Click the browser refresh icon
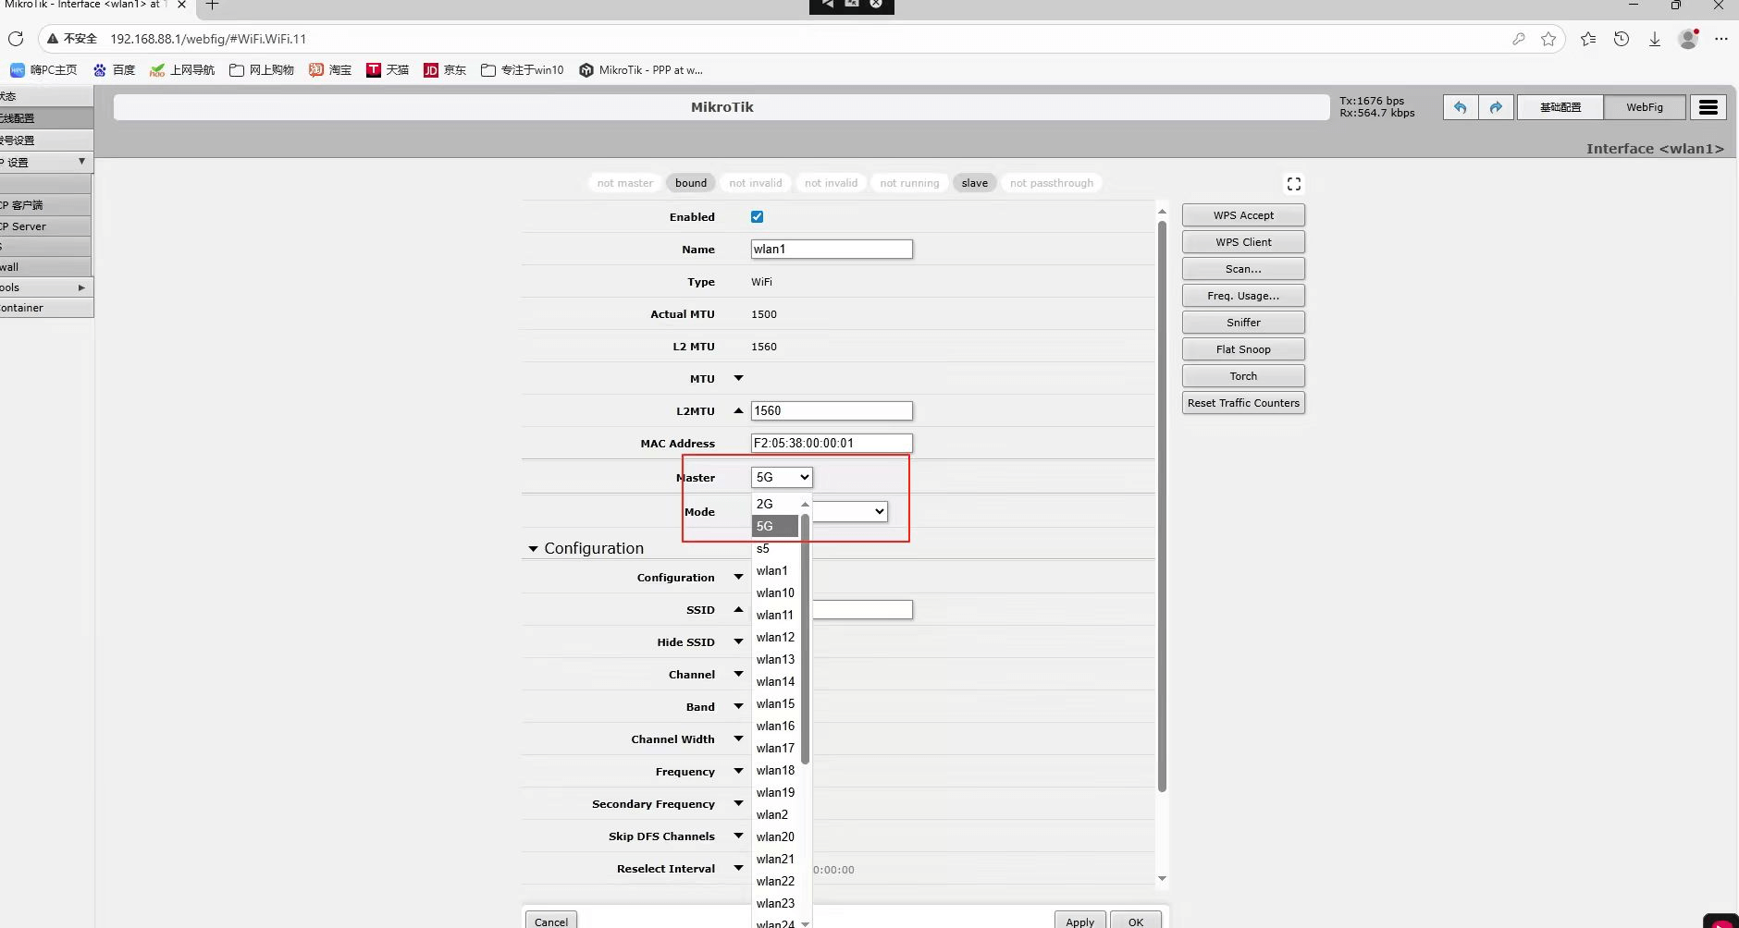The image size is (1739, 928). tap(16, 39)
